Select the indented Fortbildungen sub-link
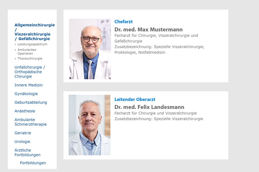The image size is (259, 172). (x=33, y=163)
